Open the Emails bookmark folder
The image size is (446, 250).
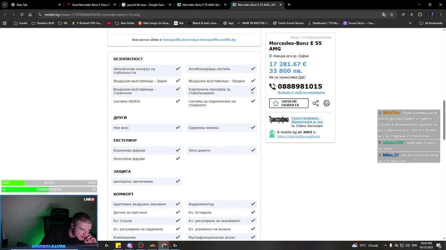[21, 23]
